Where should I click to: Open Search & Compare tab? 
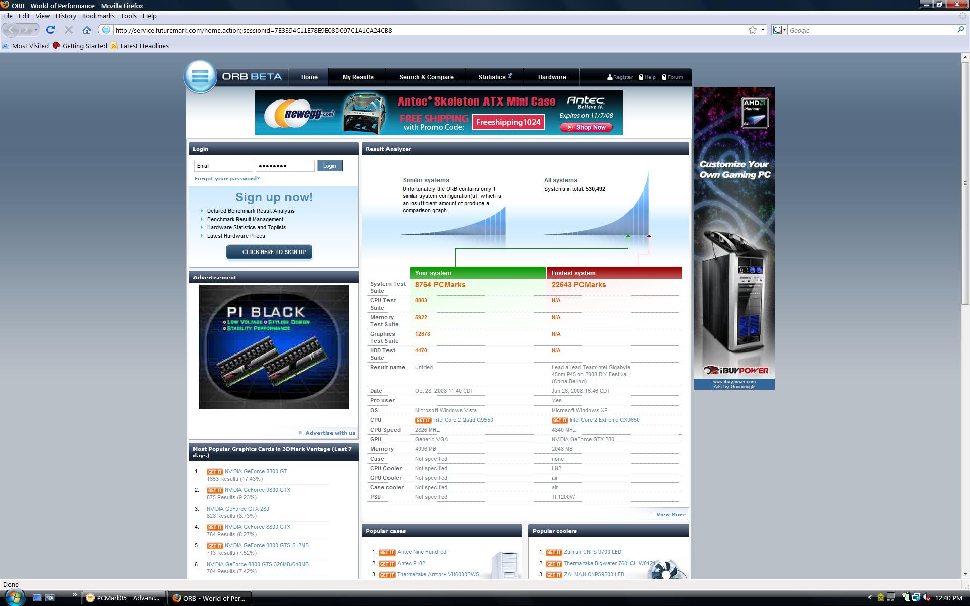pyautogui.click(x=426, y=77)
